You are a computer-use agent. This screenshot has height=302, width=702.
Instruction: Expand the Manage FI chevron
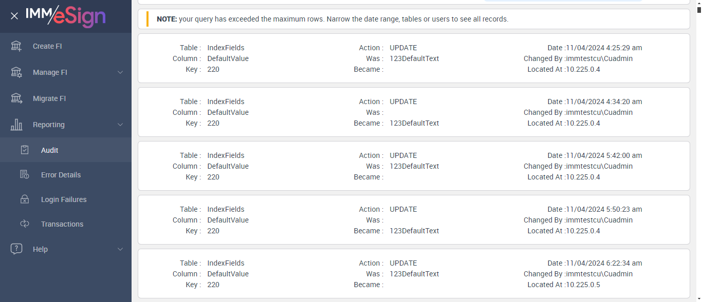tap(120, 72)
